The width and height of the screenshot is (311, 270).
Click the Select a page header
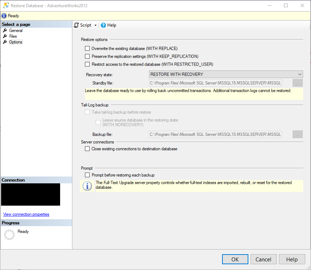point(36,24)
